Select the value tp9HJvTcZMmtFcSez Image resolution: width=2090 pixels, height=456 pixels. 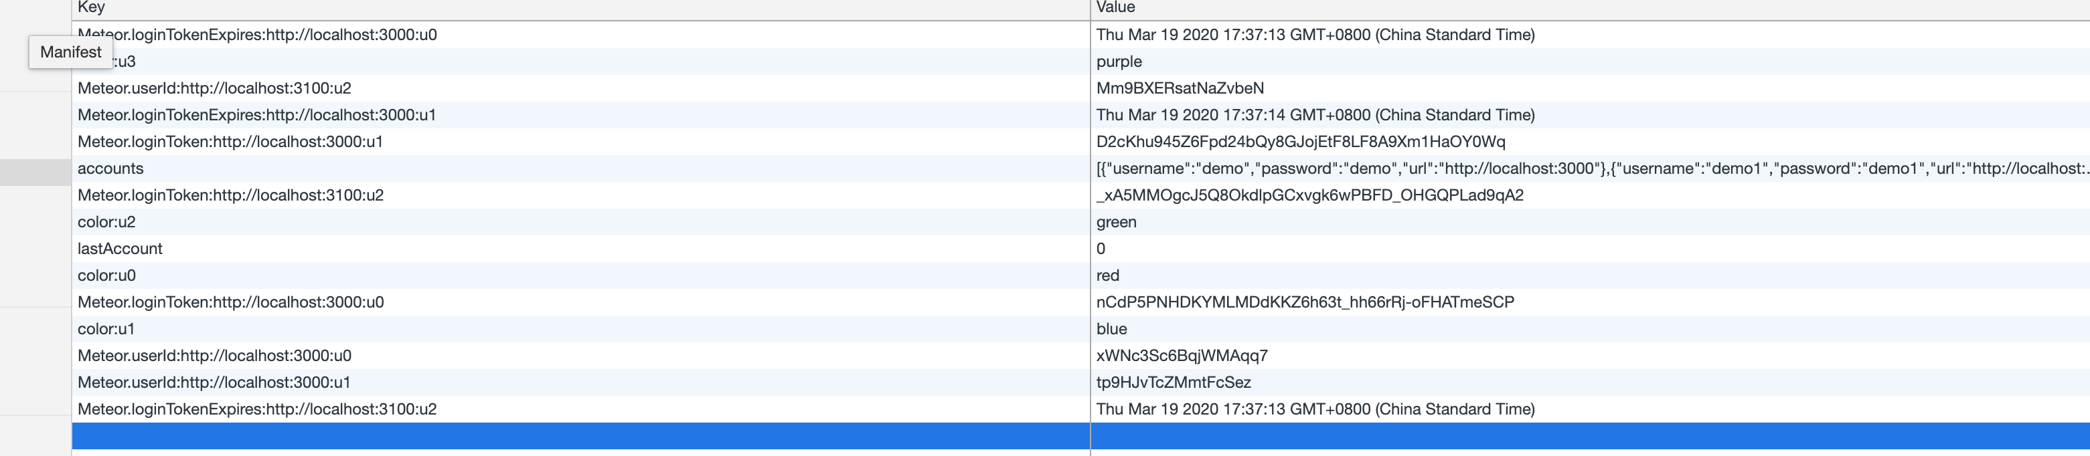pos(1173,382)
